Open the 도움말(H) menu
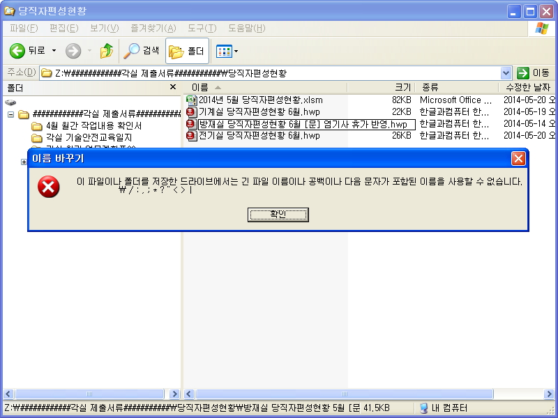This screenshot has width=558, height=418. click(x=247, y=29)
